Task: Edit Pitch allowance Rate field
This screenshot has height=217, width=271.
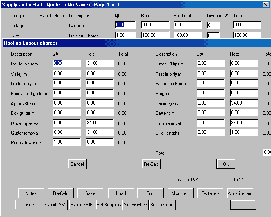Action: click(x=100, y=142)
